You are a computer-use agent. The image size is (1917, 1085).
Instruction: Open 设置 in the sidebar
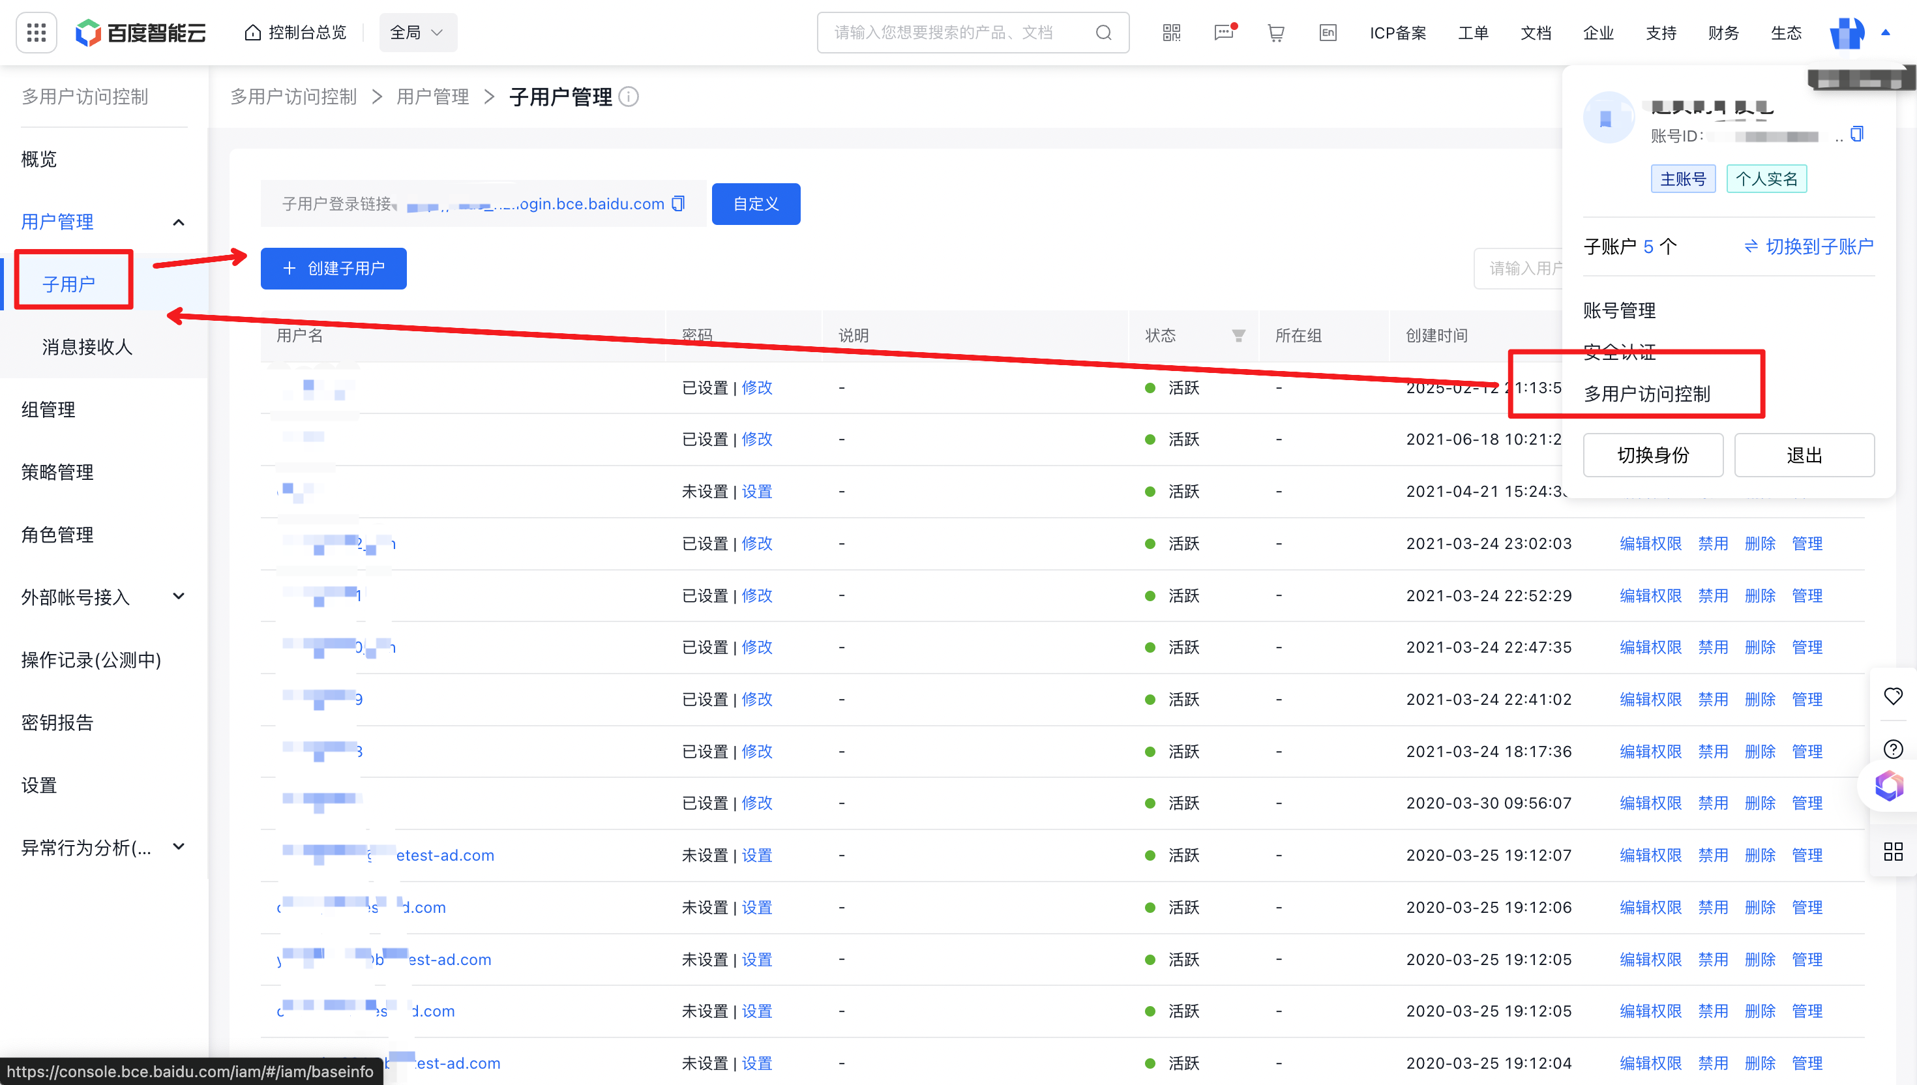pos(38,784)
